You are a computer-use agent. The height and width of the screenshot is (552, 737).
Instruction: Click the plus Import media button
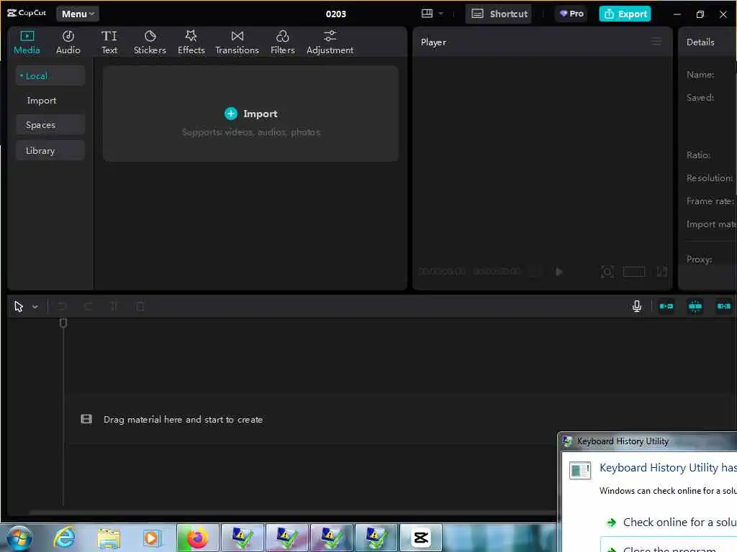250,114
